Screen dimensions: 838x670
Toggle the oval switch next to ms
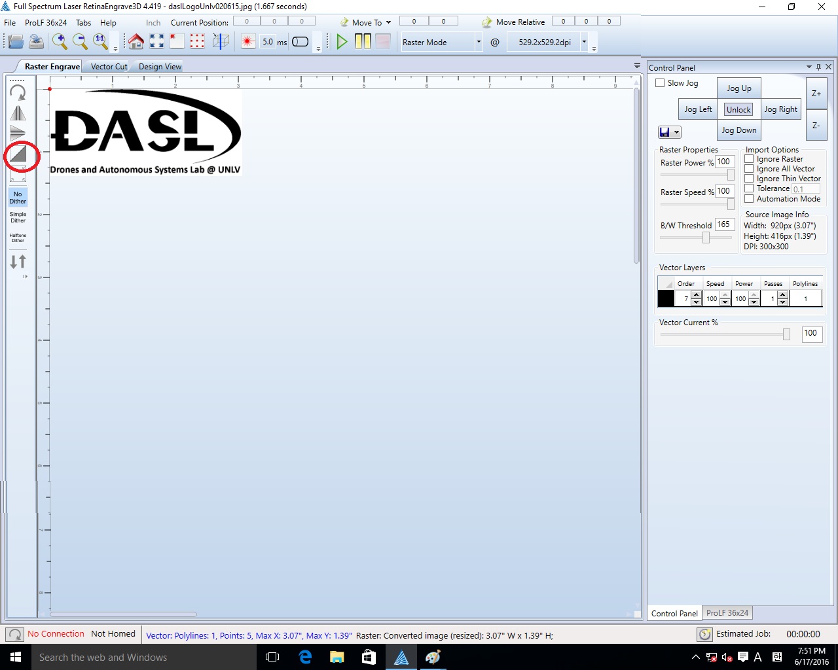300,42
